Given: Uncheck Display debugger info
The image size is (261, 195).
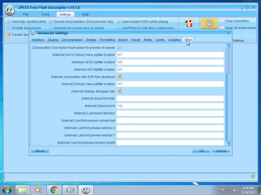Looking at the screenshot, I should [120, 91].
